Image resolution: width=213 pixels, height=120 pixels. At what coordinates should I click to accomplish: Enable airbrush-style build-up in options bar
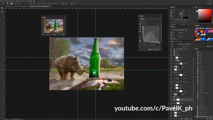click(x=50, y=4)
